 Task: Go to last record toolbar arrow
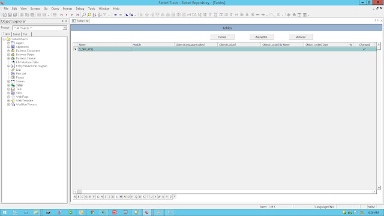point(77,15)
